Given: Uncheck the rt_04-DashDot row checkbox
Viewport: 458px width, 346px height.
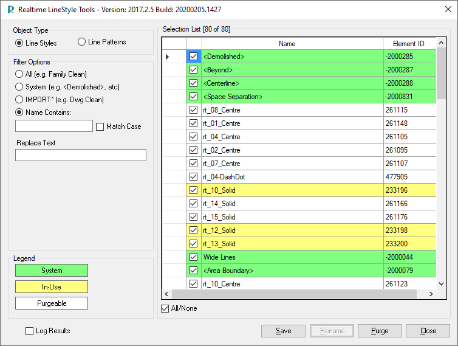Looking at the screenshot, I should pos(193,177).
